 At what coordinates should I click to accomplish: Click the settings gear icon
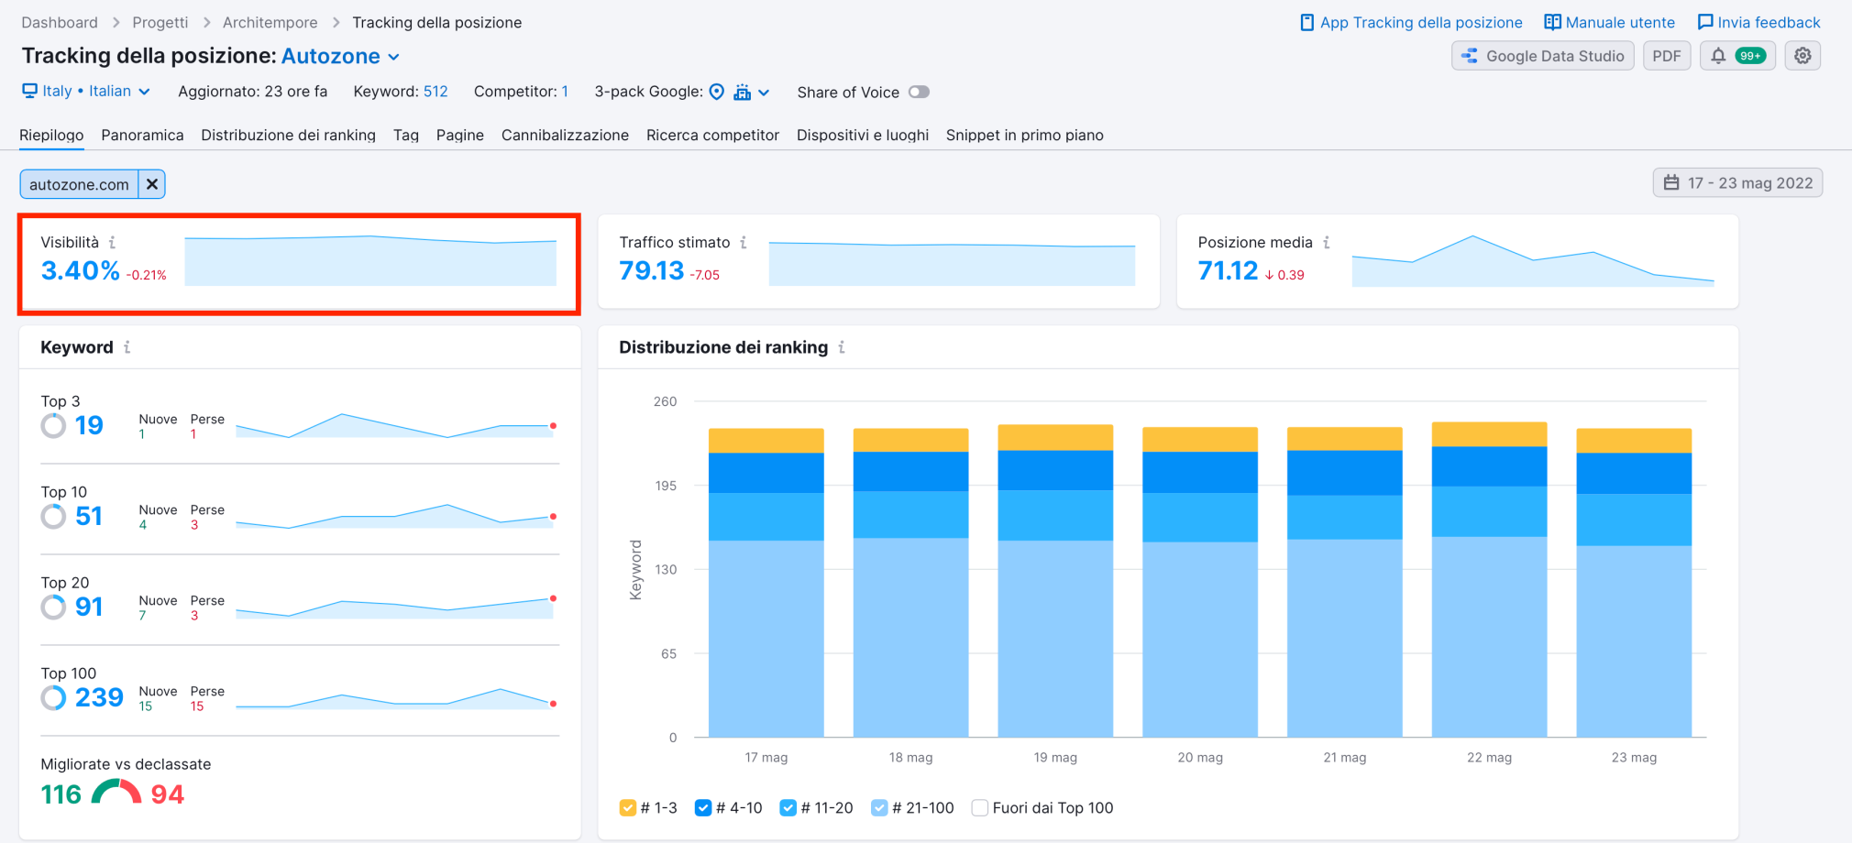point(1802,56)
